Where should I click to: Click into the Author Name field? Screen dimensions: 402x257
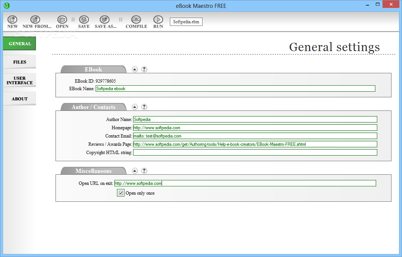pyautogui.click(x=255, y=119)
